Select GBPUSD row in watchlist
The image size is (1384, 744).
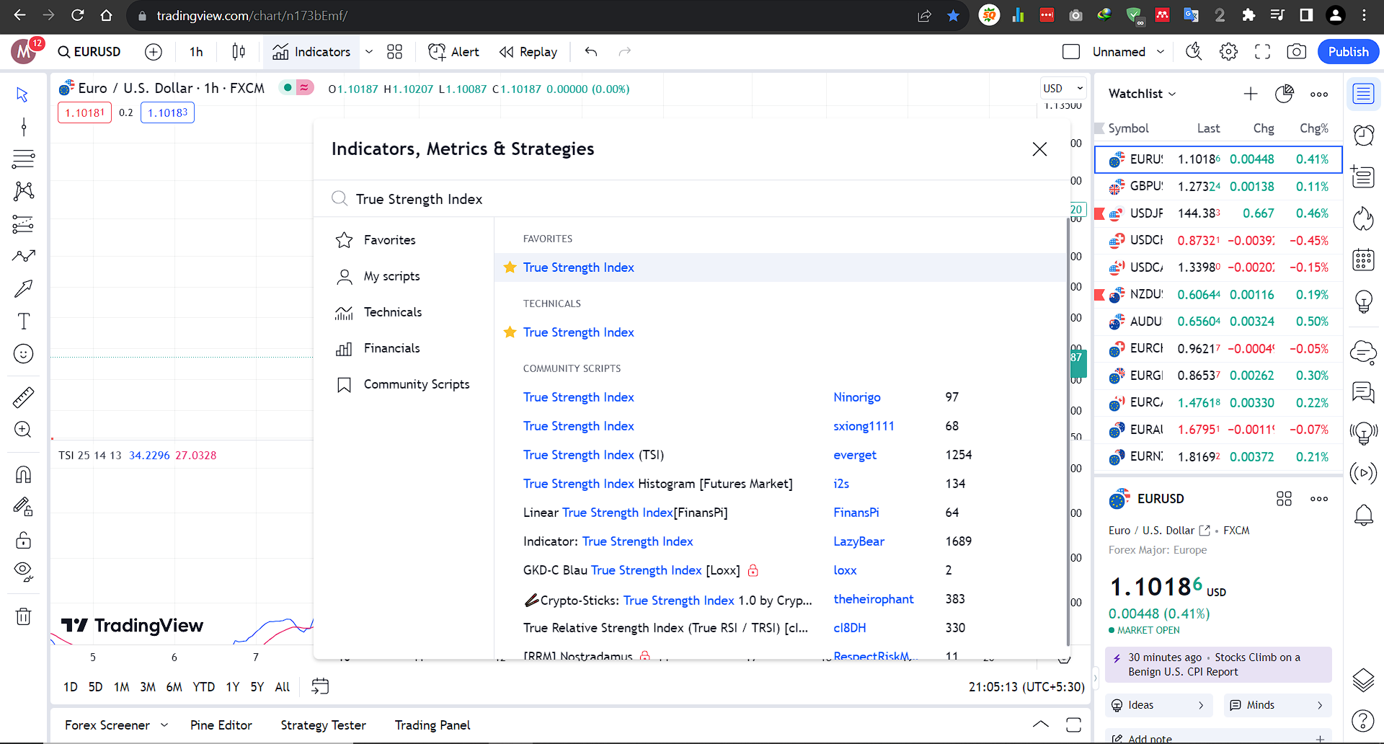1218,187
